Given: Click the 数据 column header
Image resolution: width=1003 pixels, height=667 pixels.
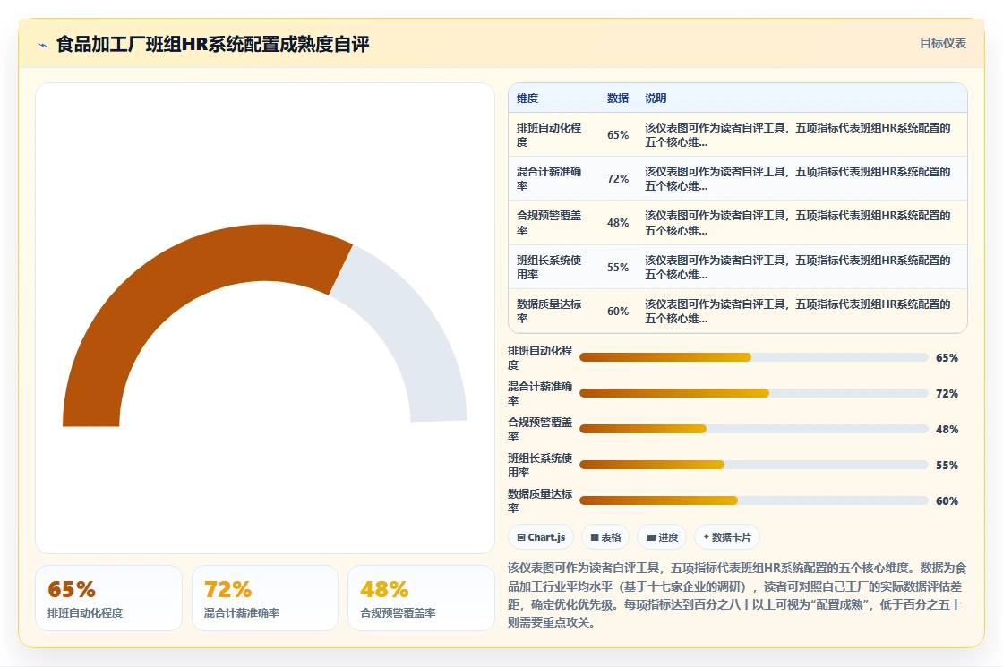Looking at the screenshot, I should click(x=617, y=98).
